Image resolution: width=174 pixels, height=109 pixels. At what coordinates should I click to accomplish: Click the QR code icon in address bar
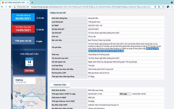155,7
